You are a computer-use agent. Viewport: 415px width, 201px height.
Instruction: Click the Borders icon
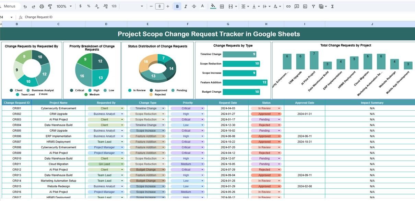[x=222, y=6]
